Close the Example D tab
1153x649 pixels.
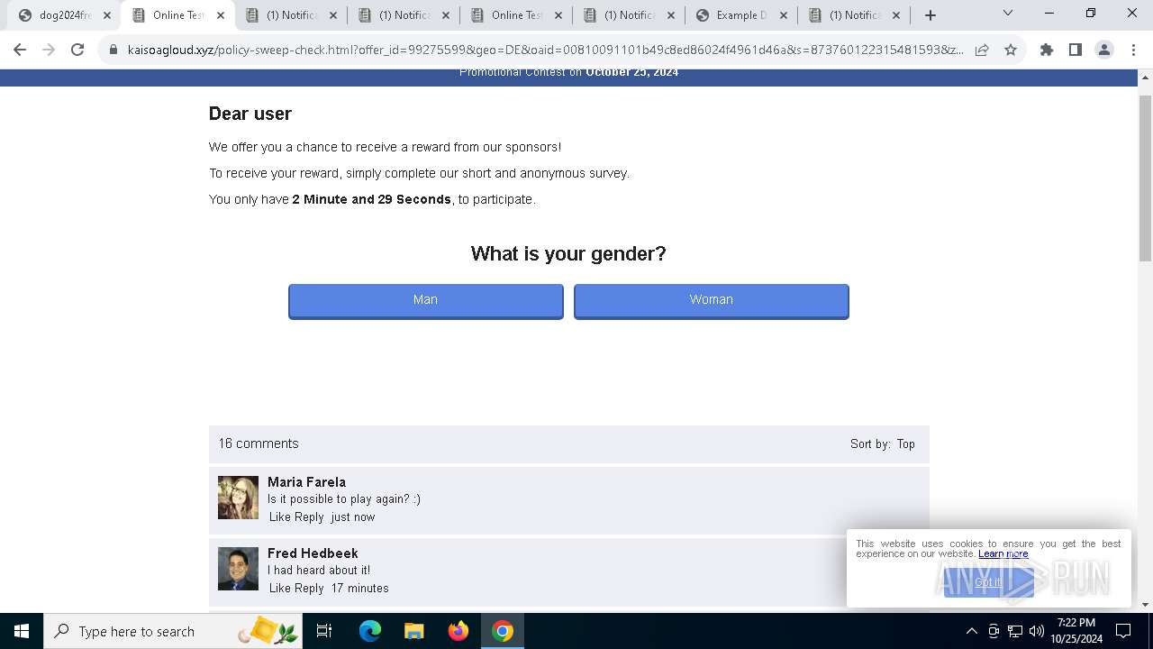click(x=783, y=15)
